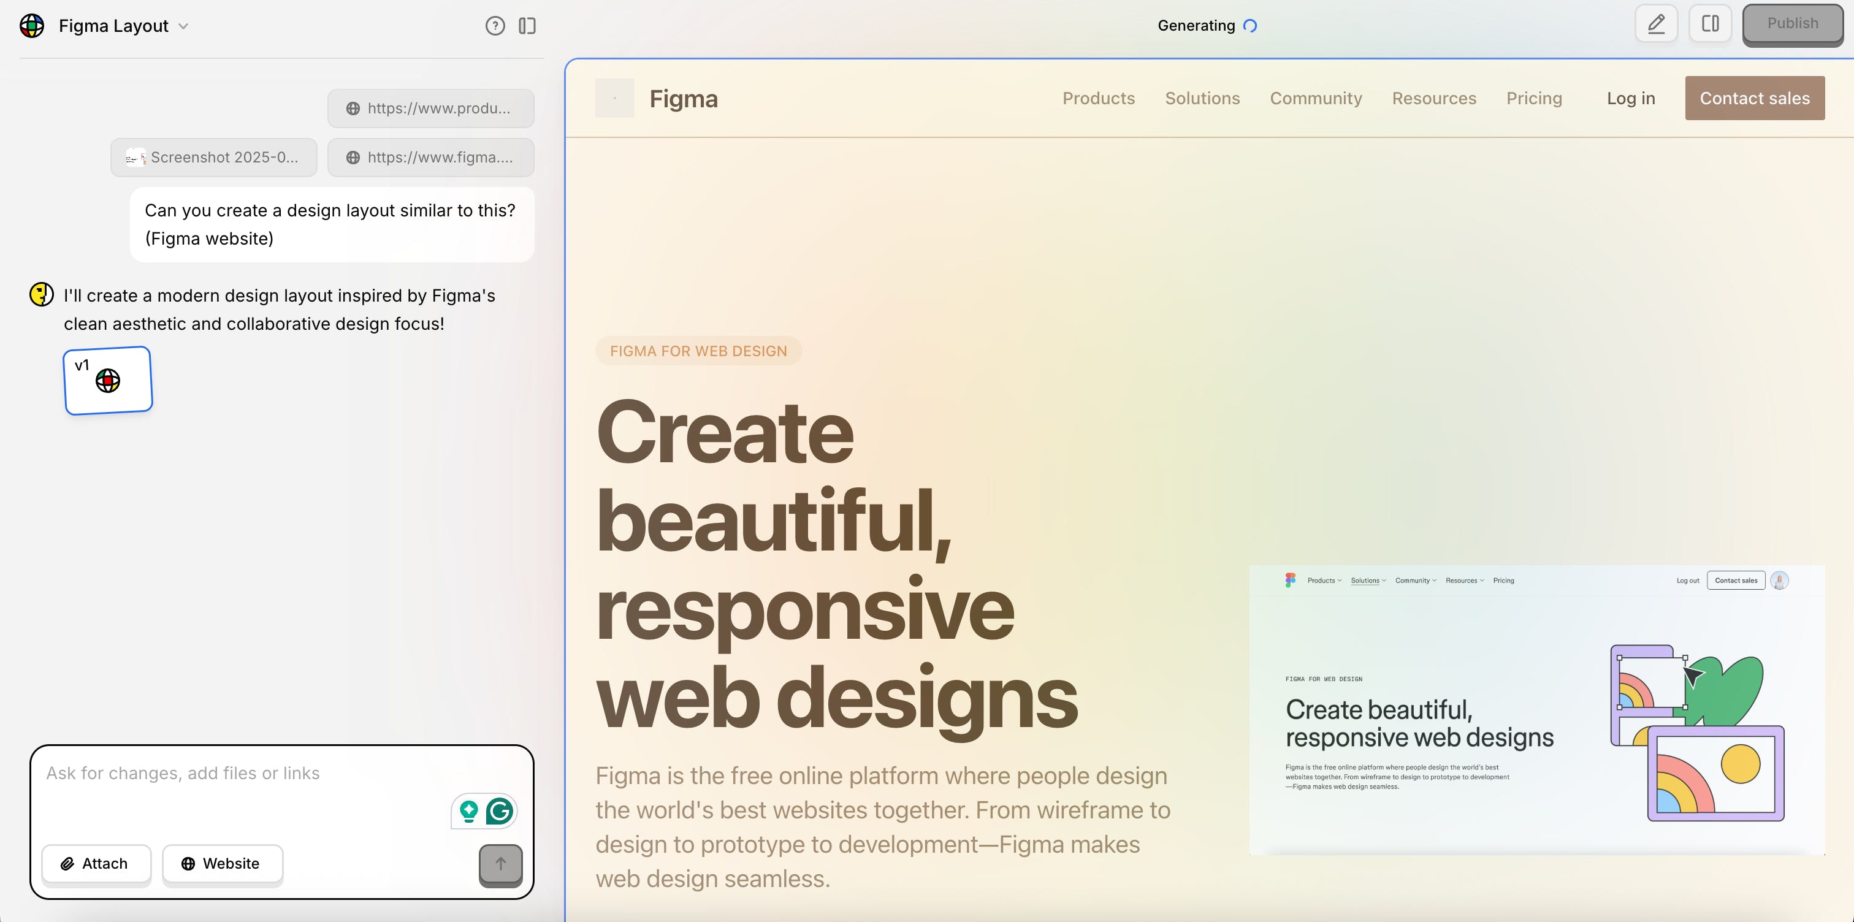Click the loading spinner next to Generating
This screenshot has width=1854, height=922.
pos(1250,26)
